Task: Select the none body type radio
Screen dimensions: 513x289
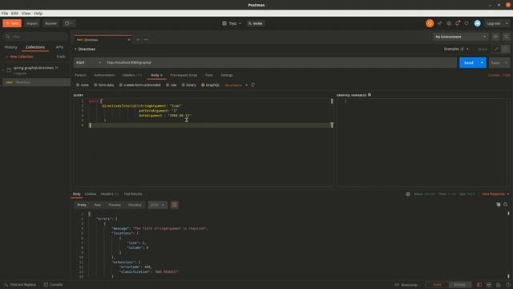Action: pos(78,85)
